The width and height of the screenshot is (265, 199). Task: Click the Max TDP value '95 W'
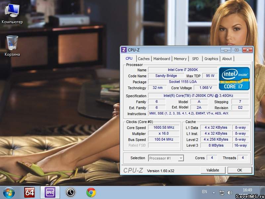point(210,76)
